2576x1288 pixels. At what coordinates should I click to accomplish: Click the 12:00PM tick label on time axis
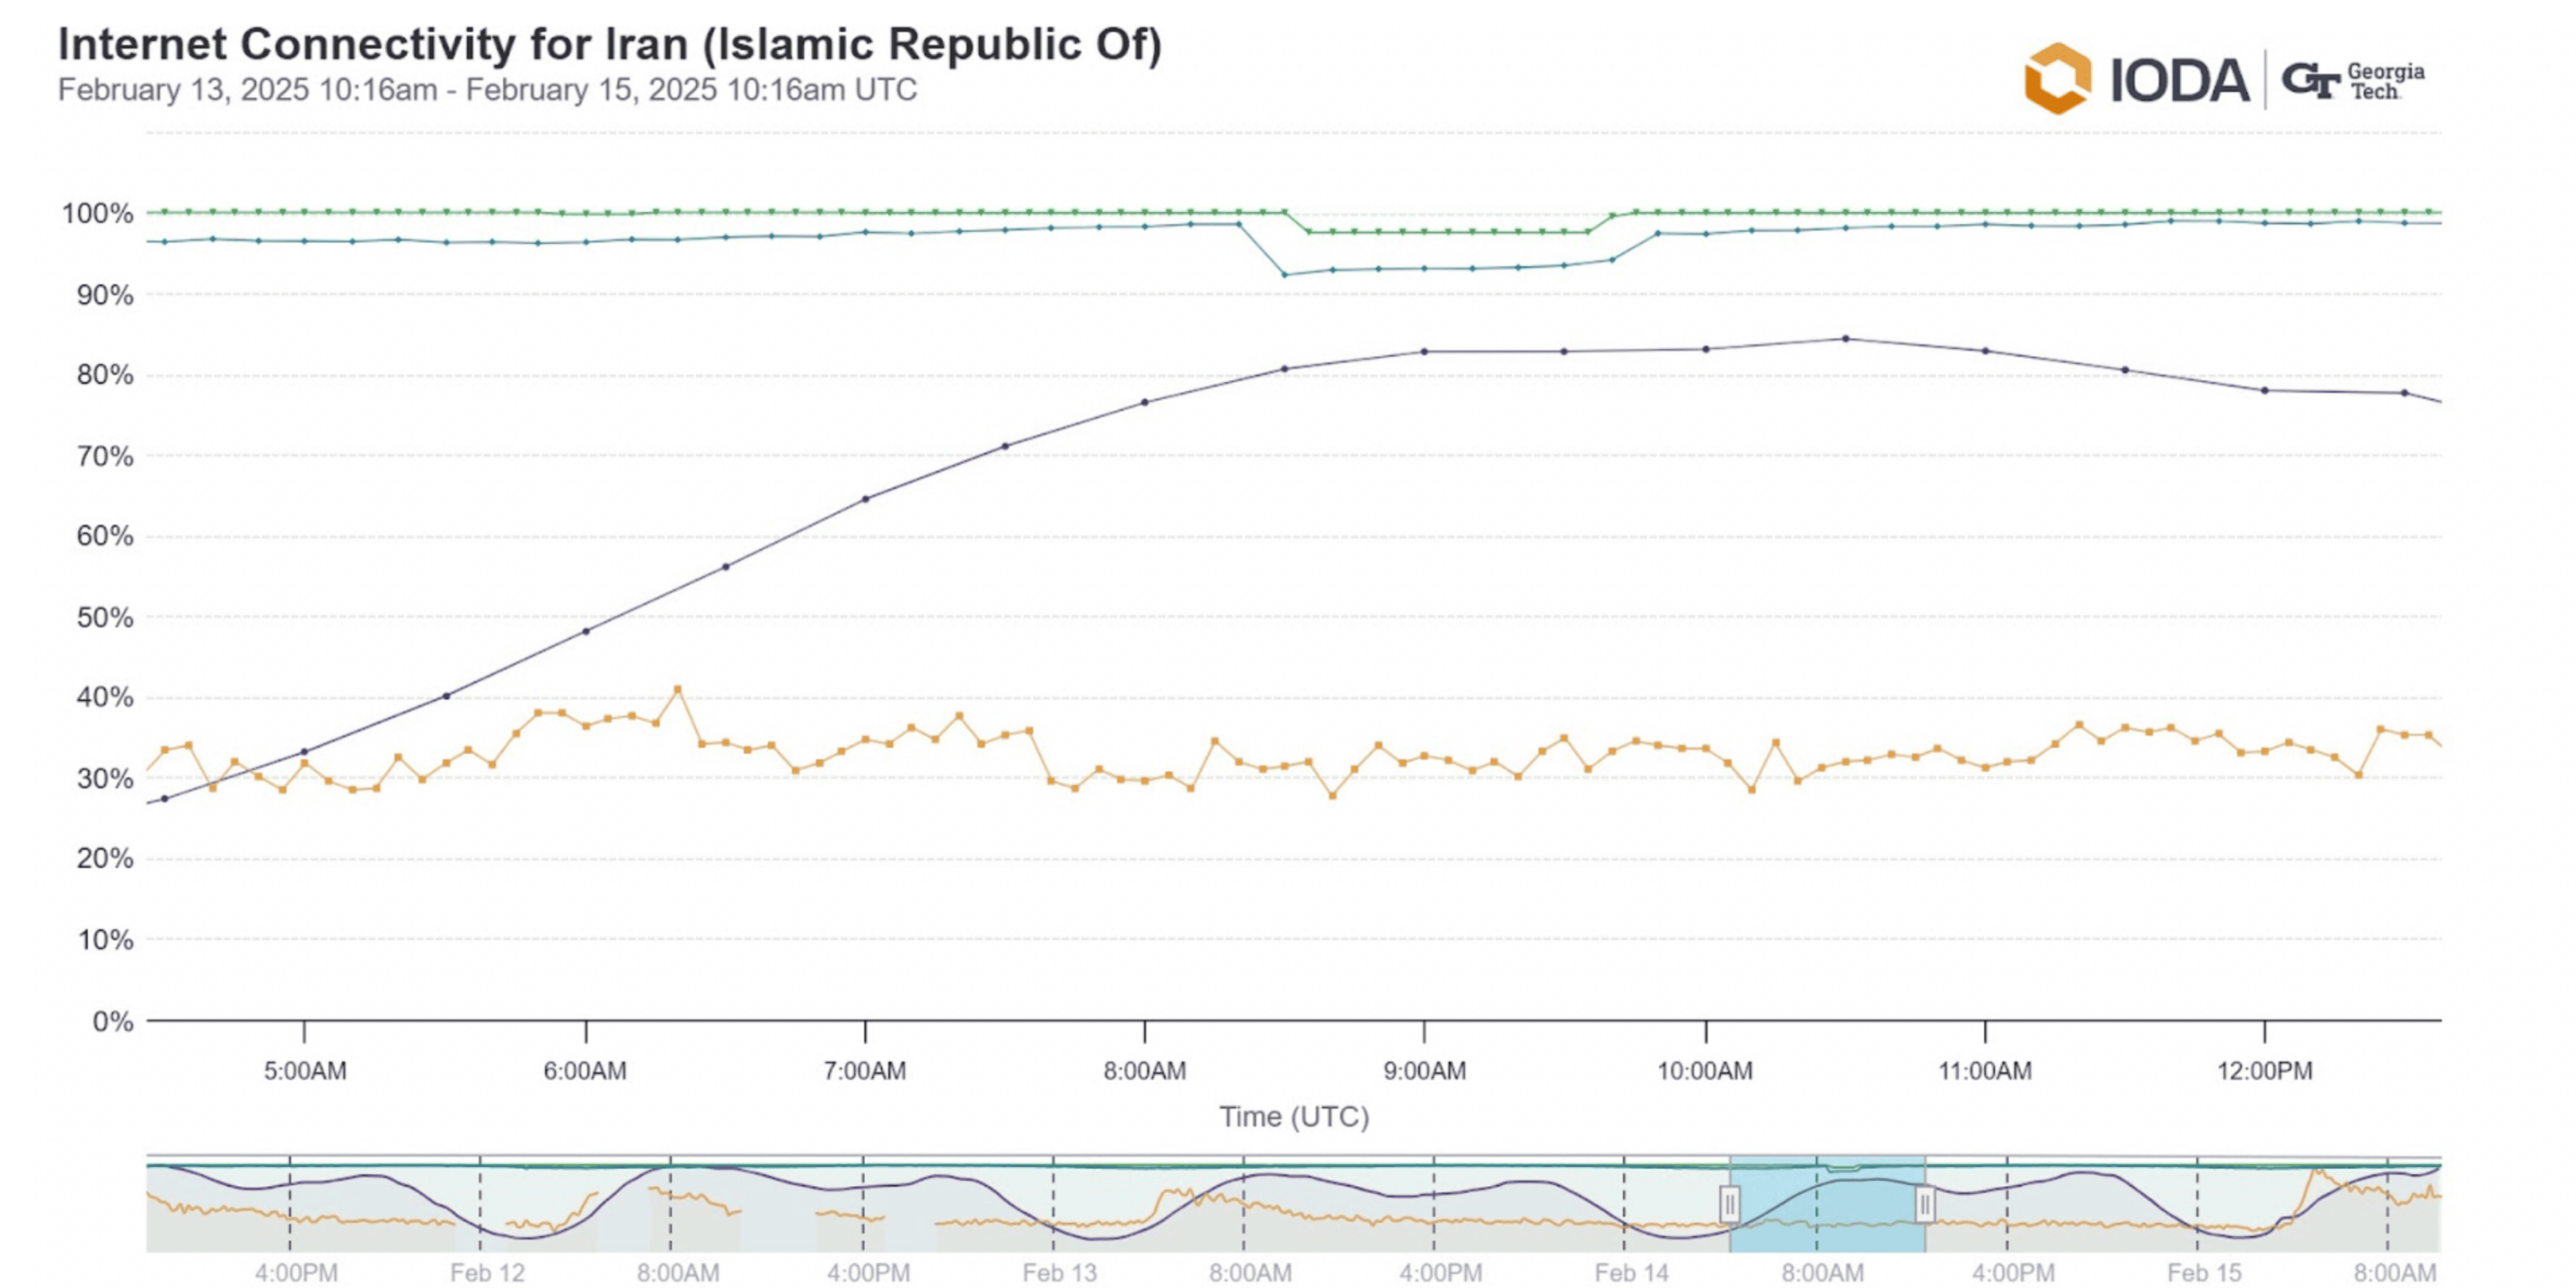click(x=2264, y=1071)
